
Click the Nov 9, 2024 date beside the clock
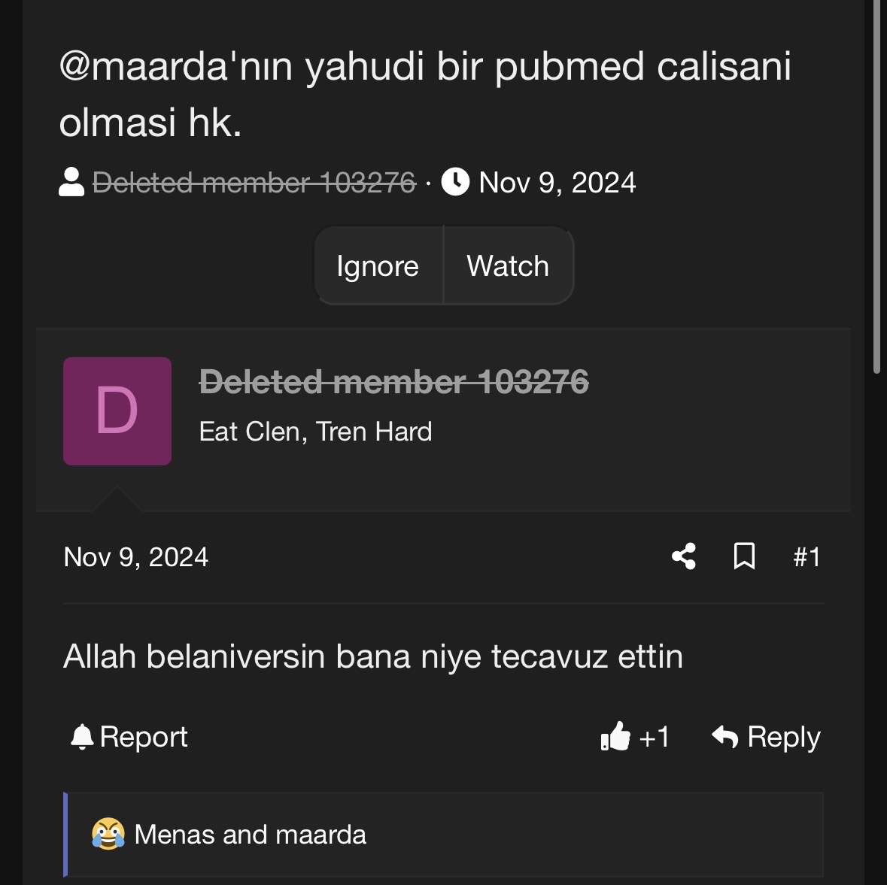[x=557, y=183]
